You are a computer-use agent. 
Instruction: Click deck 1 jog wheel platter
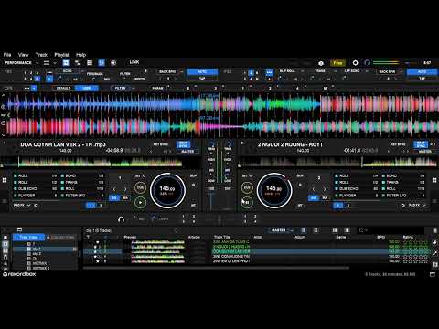point(167,190)
